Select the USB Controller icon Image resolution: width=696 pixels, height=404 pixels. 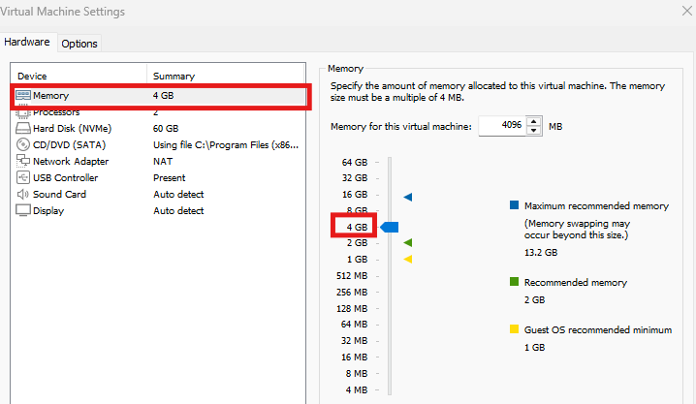pyautogui.click(x=23, y=177)
